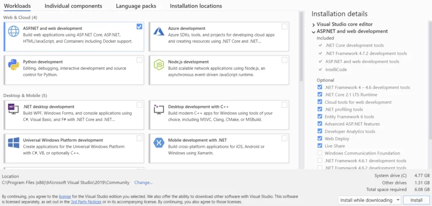Click the Python development snake icon
This screenshot has width=432, height=206.
tap(13, 65)
